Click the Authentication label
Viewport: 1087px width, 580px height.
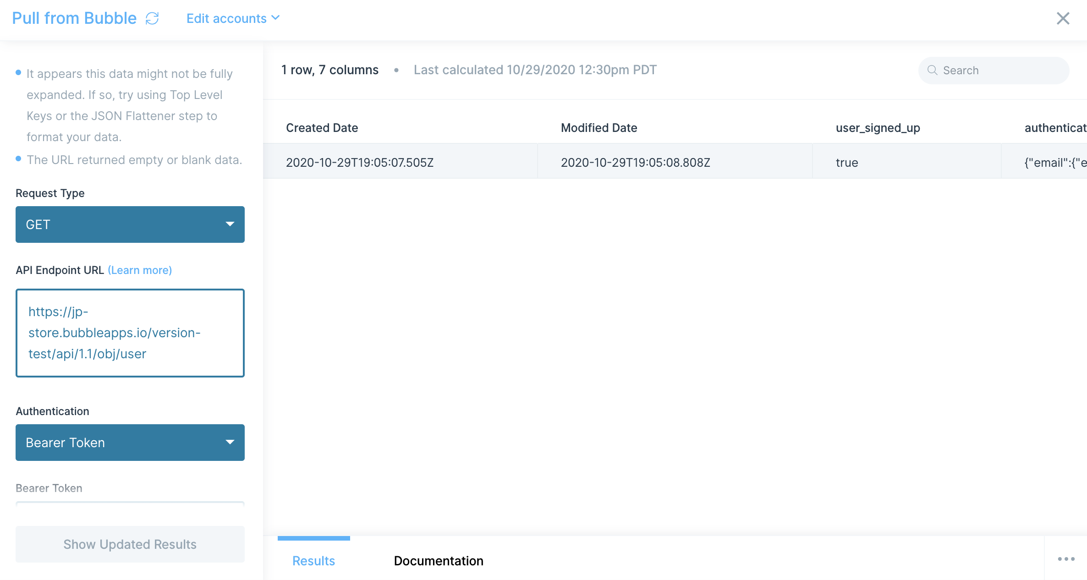pyautogui.click(x=53, y=411)
